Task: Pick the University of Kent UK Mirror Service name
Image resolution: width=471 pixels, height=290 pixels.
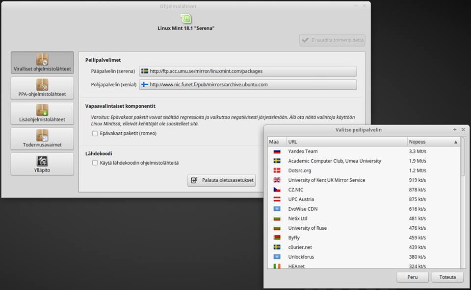Action: coord(327,180)
